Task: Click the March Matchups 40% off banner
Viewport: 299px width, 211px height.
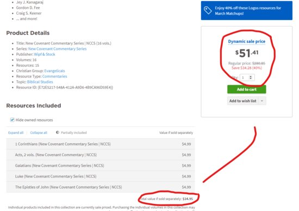Action: click(247, 10)
